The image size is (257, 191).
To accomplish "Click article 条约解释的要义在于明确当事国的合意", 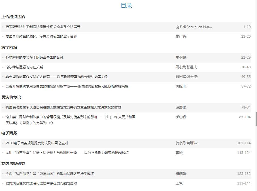I will tap(34, 58).
